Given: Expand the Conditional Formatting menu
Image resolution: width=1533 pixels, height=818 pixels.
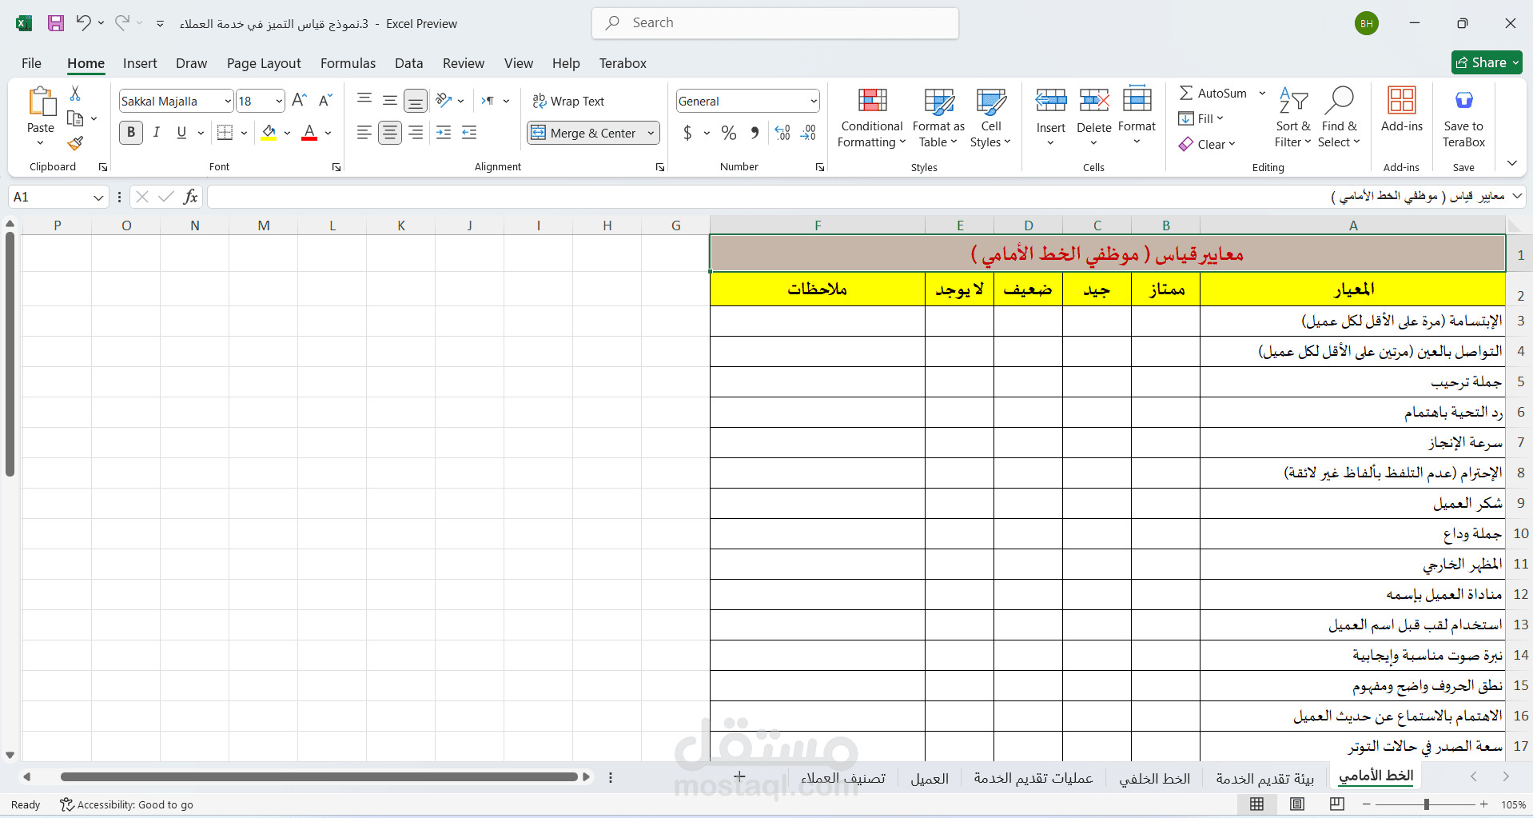Looking at the screenshot, I should click(871, 118).
